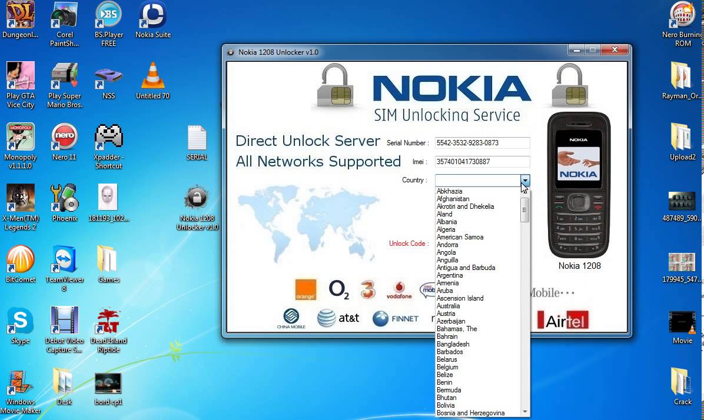Viewport: 704px width, 420px height.
Task: Select the Untitled 70 VLC file
Action: [x=152, y=81]
